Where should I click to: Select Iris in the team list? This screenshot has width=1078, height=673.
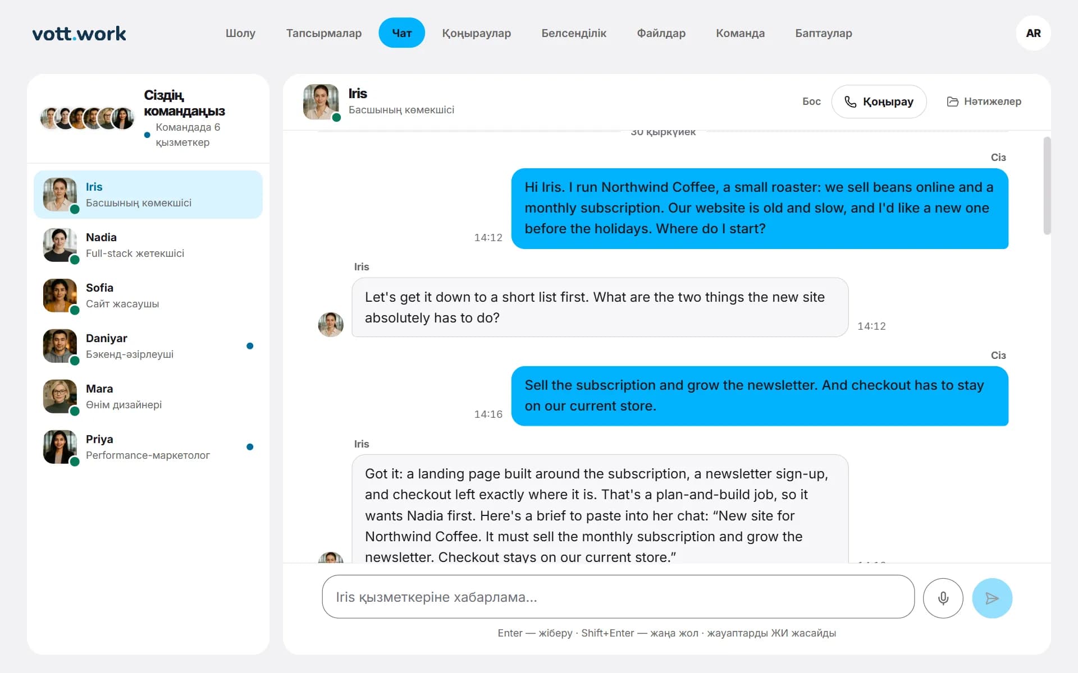click(x=148, y=195)
